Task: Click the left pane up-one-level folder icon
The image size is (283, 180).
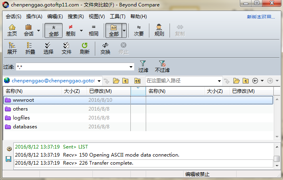Action: pyautogui.click(x=125, y=81)
